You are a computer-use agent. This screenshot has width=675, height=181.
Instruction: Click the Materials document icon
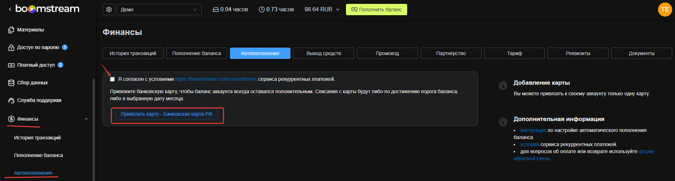11,30
